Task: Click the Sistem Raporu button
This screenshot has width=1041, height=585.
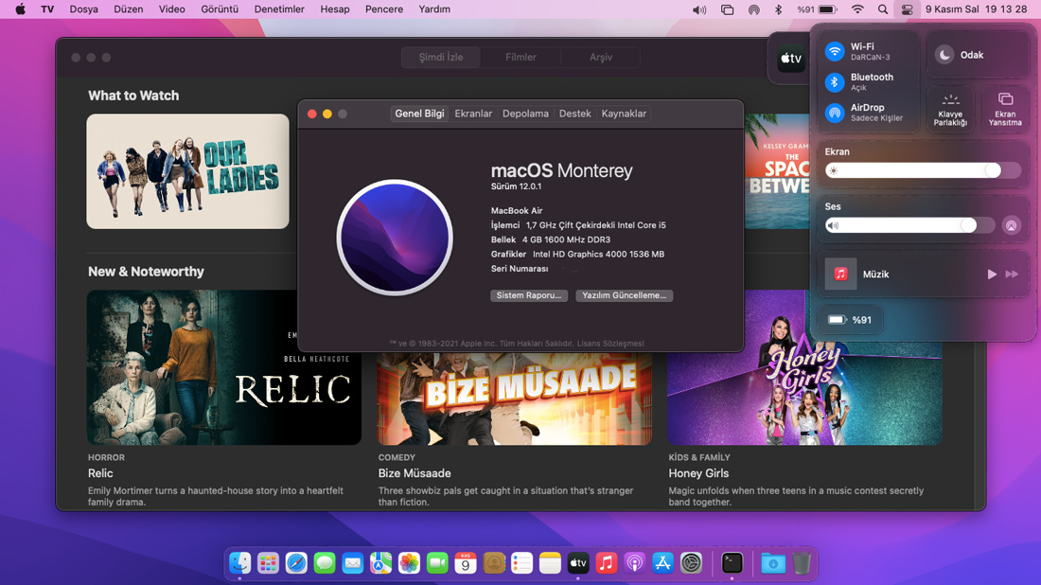Action: [x=529, y=295]
